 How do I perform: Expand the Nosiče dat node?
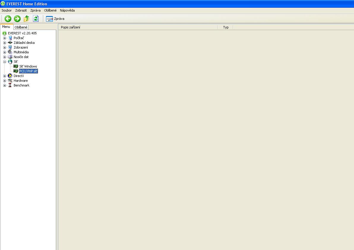click(4, 57)
